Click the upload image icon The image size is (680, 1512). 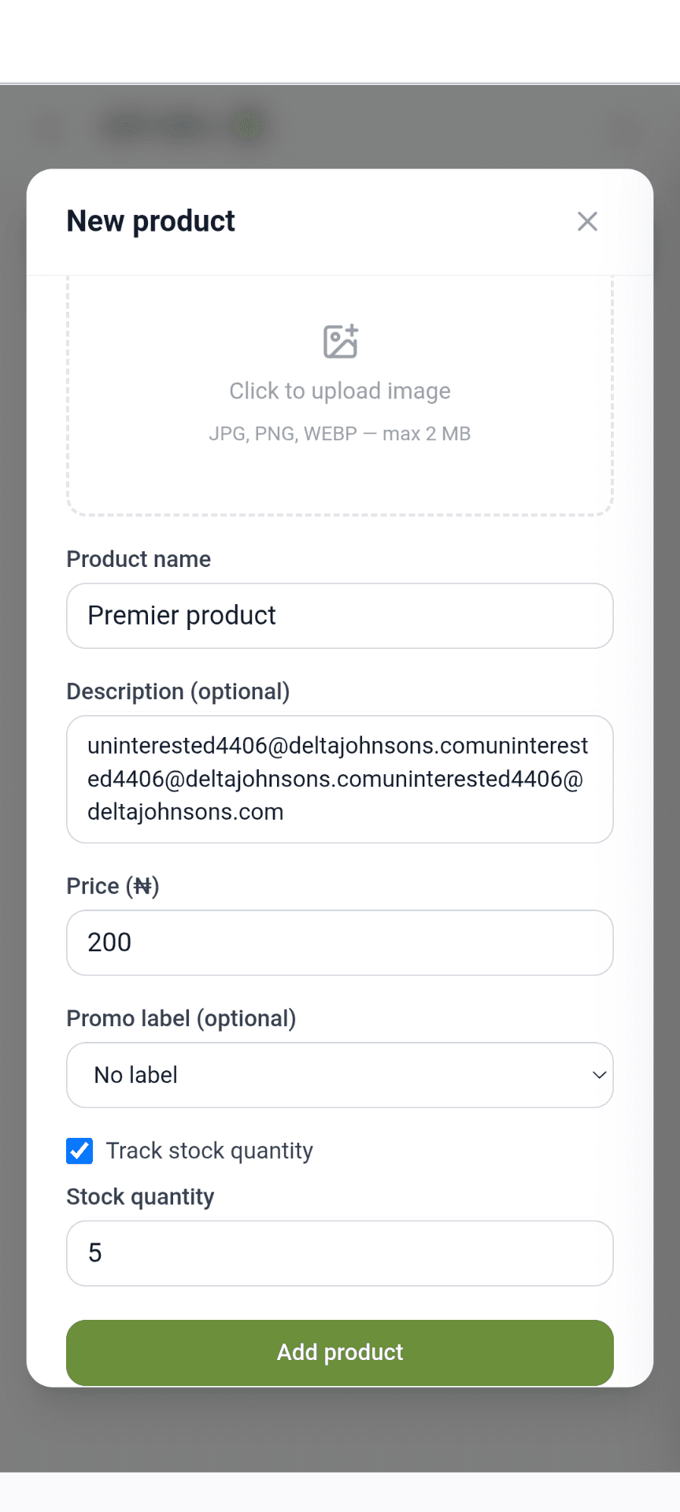tap(339, 340)
